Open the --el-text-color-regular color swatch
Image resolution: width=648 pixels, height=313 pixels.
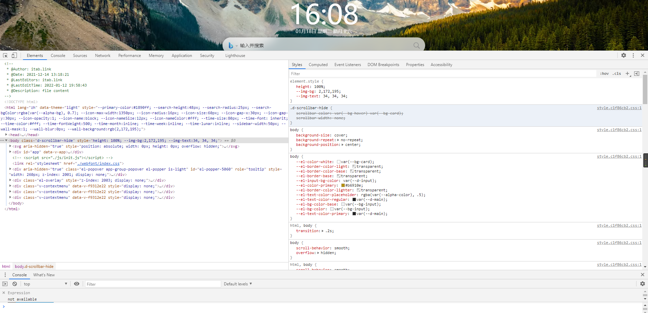tap(354, 199)
